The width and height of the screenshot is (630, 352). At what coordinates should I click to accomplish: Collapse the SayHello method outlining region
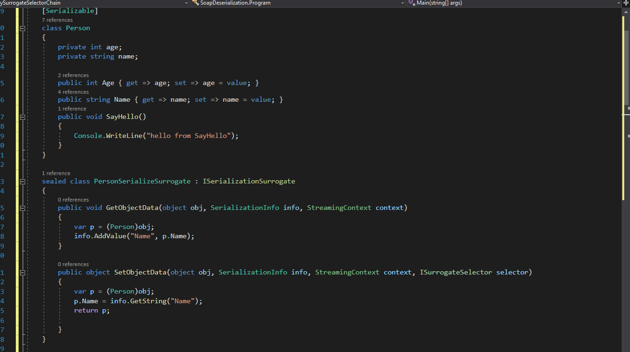point(22,117)
